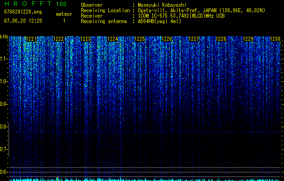Select observer name Masayuki Kobayashi
Viewport: 284px width, 181px height.
coord(162,5)
